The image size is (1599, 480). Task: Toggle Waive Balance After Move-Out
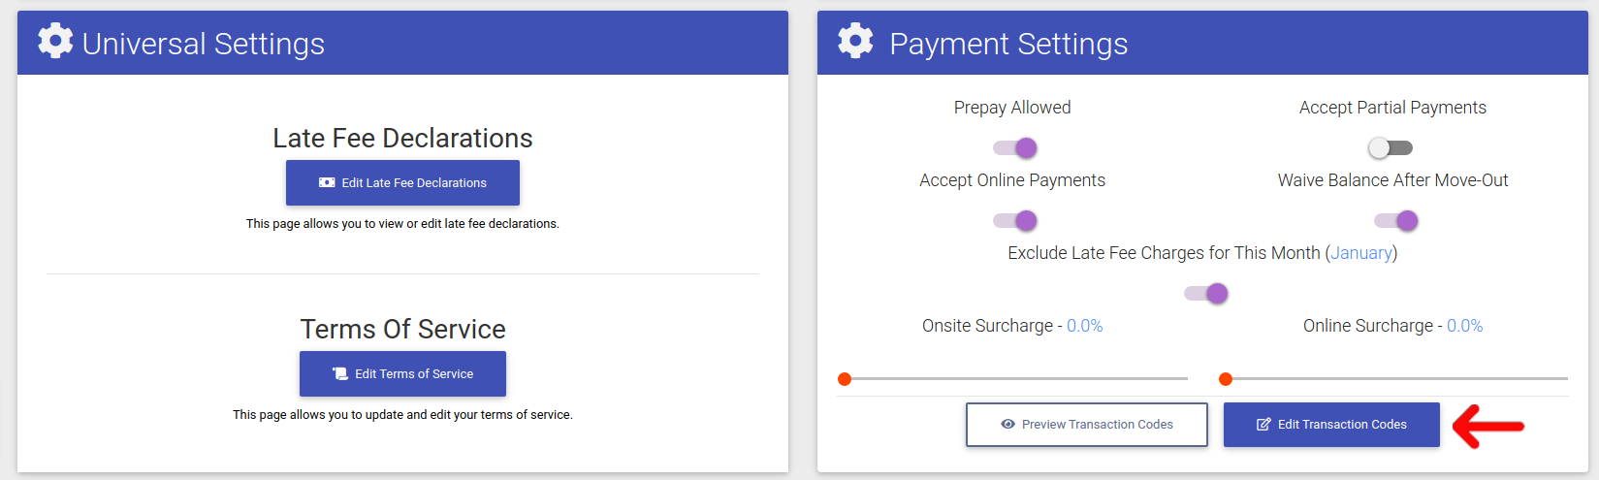coord(1396,220)
